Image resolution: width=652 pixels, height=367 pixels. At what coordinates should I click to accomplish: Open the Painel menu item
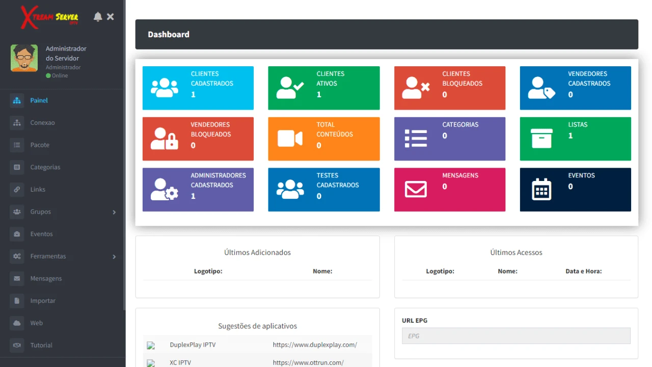coord(39,100)
